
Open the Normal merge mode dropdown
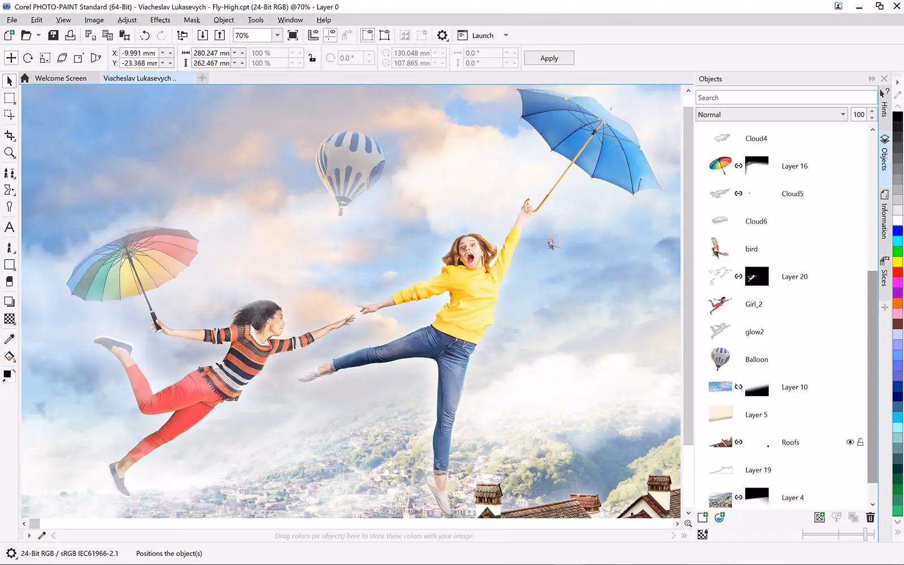(x=842, y=114)
